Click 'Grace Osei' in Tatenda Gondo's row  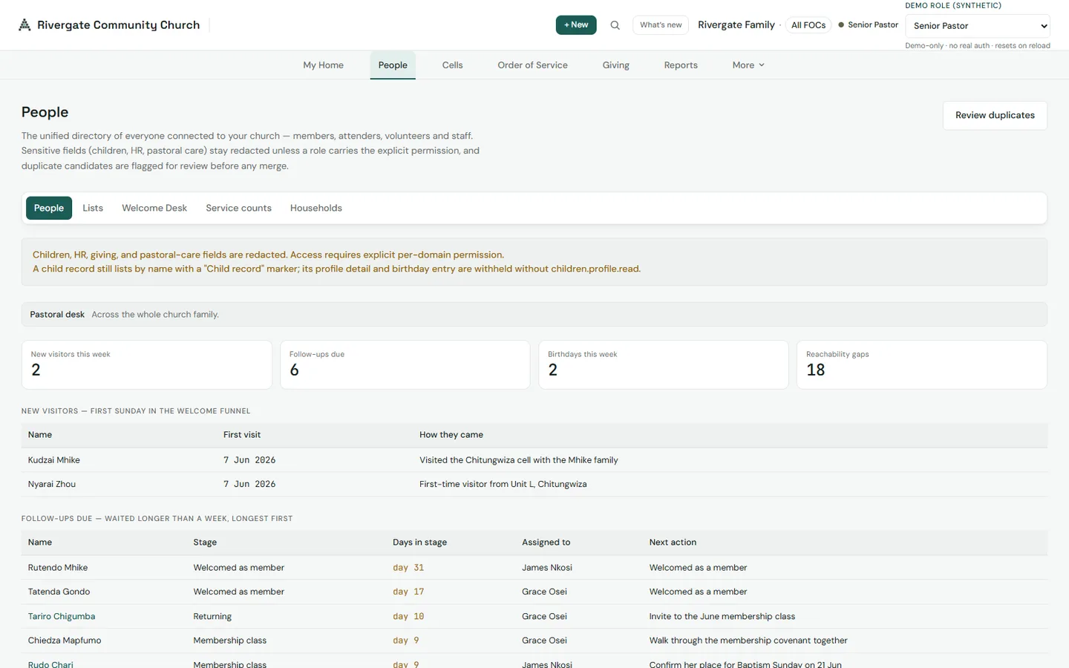coord(544,592)
